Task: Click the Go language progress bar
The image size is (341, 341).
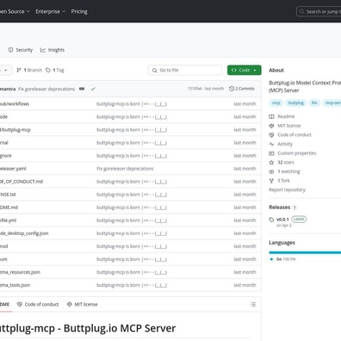Action: (305, 252)
